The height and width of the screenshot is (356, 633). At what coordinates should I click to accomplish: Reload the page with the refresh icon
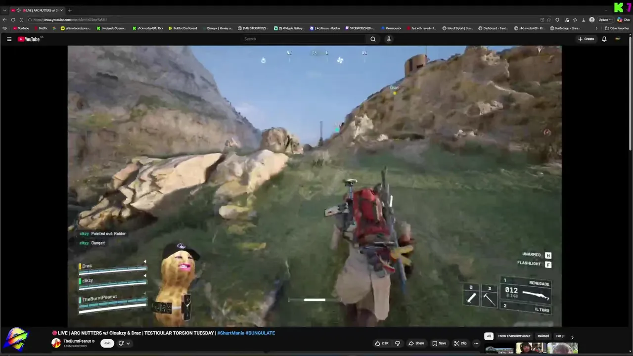pos(13,20)
